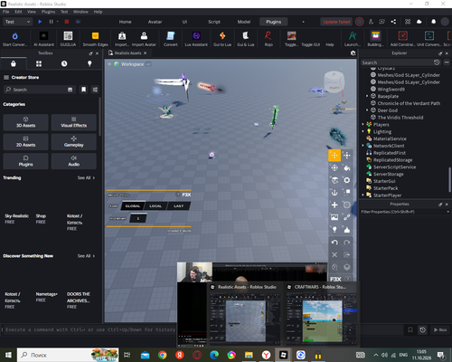The width and height of the screenshot is (452, 362).
Task: Run the Smooth Edges plugin
Action: tap(95, 36)
